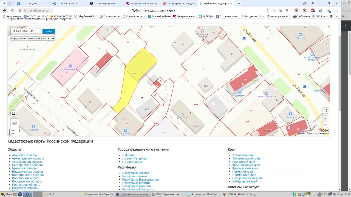Click the site lock icon in address bar
351x197 pixels.
[20, 10]
